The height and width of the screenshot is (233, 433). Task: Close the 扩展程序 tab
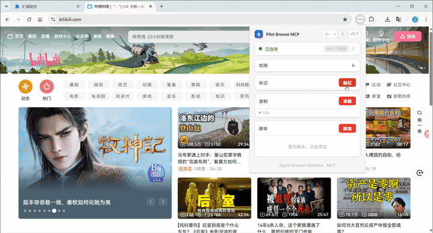(x=78, y=7)
